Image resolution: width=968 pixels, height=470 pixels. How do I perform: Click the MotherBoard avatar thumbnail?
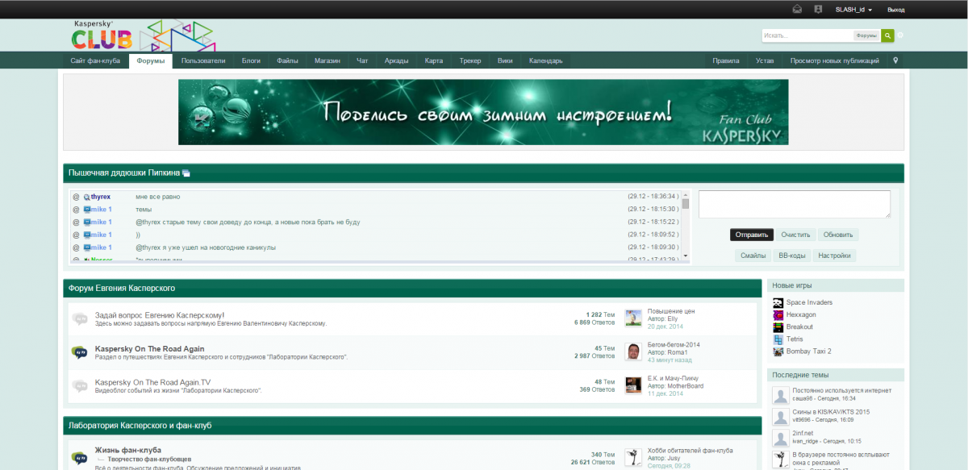(633, 385)
